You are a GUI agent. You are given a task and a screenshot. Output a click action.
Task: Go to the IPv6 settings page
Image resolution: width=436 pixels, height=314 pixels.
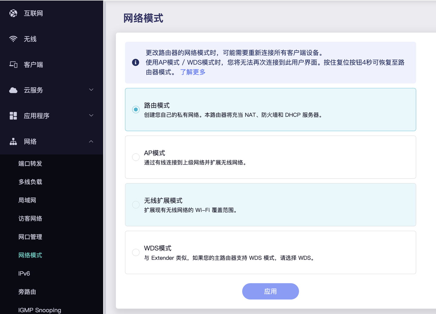coord(24,273)
